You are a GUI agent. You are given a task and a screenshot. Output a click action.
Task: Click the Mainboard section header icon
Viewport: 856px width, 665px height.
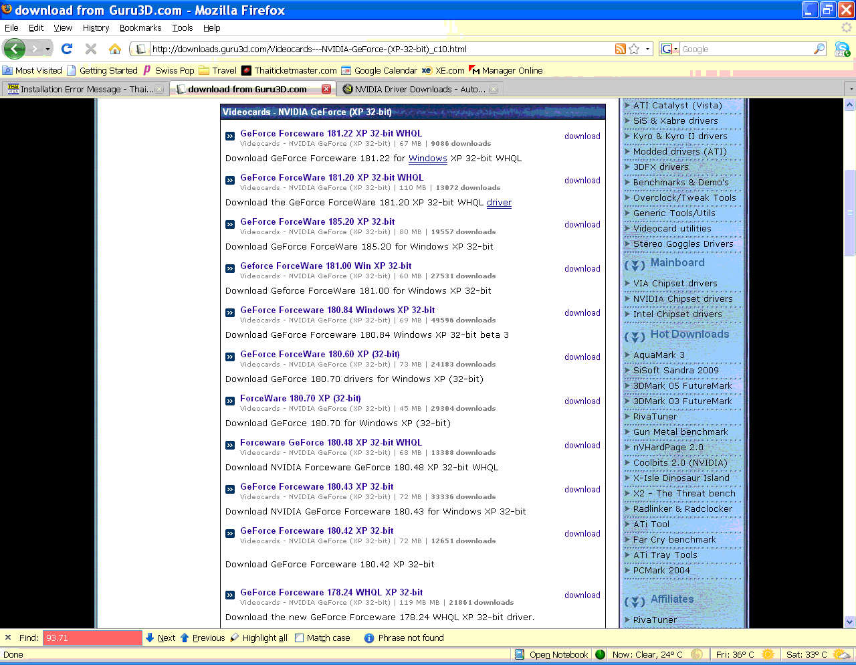coord(635,265)
